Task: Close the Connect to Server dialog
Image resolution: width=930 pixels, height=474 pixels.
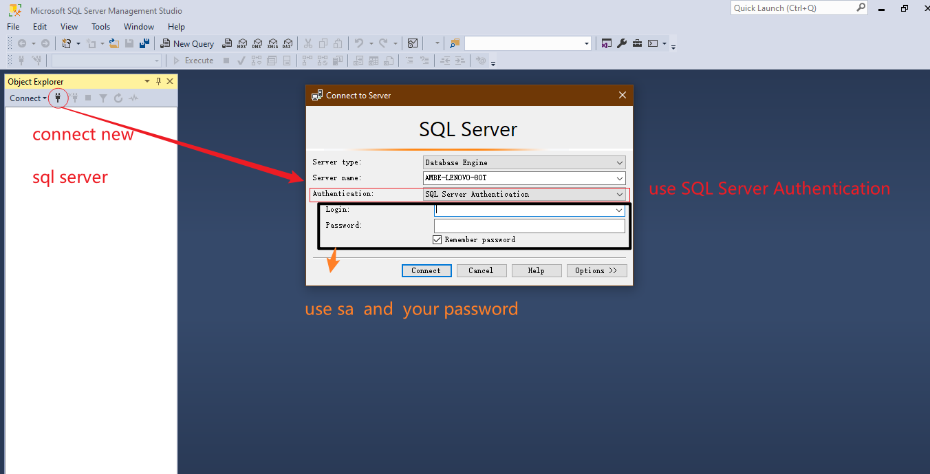Action: (623, 96)
